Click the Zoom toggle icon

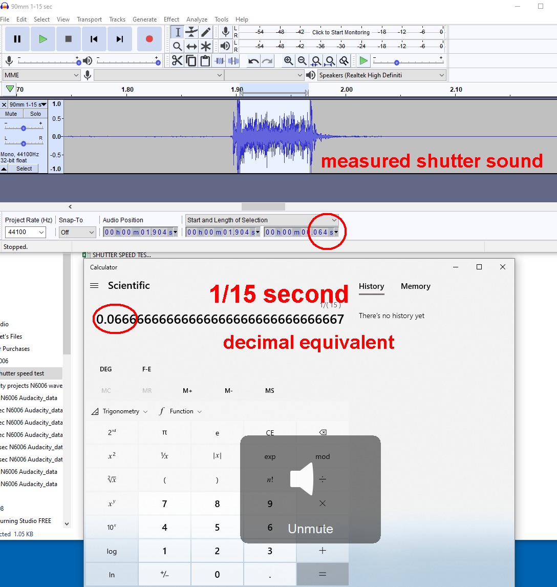(x=344, y=60)
